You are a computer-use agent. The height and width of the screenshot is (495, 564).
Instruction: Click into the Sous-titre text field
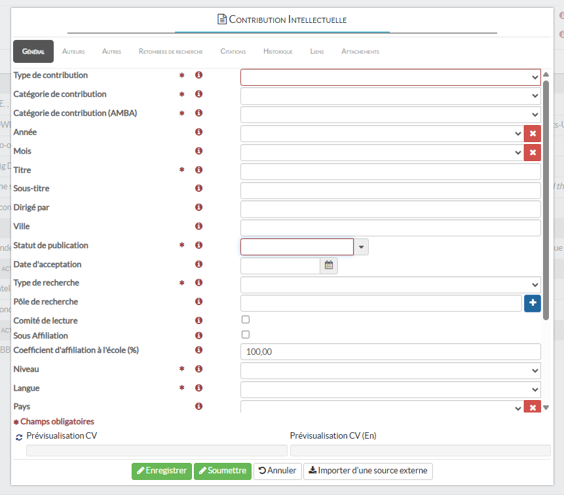pyautogui.click(x=390, y=191)
